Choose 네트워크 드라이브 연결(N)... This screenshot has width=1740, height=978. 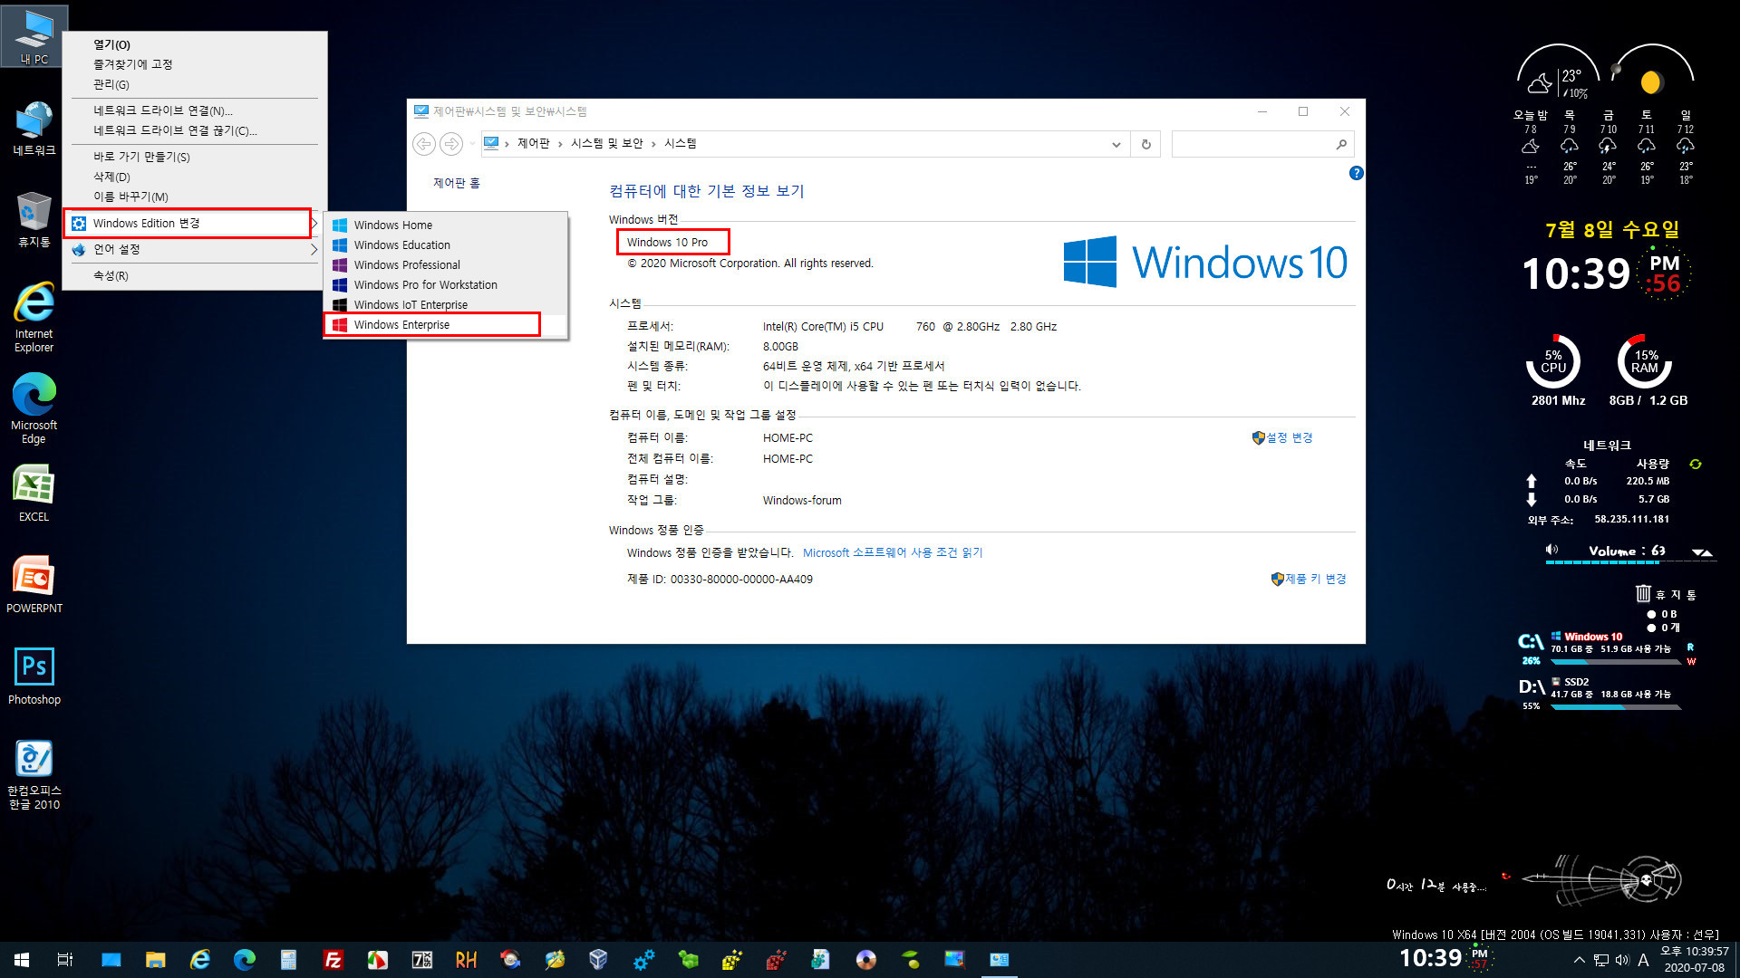(195, 110)
